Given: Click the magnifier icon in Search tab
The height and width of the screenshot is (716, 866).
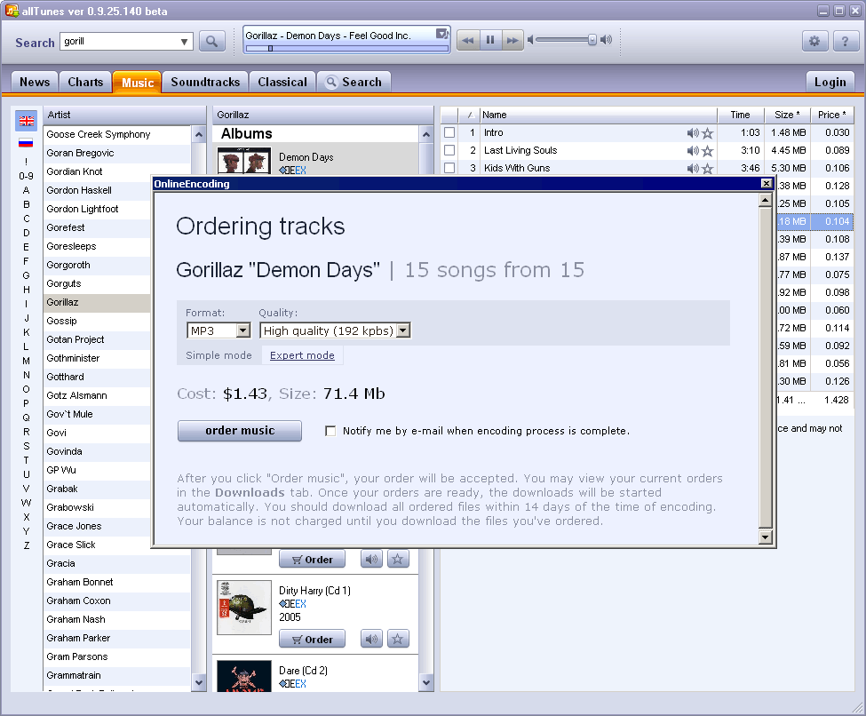Looking at the screenshot, I should click(x=331, y=83).
